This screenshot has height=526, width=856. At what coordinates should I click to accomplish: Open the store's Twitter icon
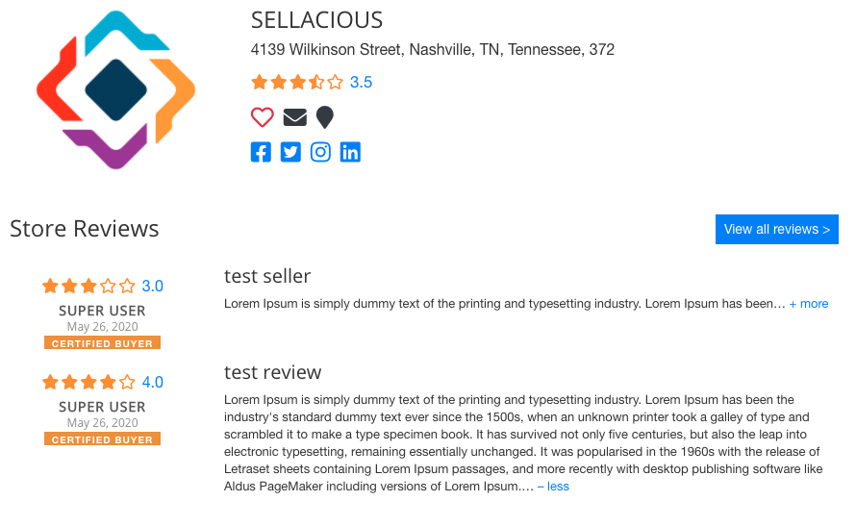pyautogui.click(x=290, y=152)
